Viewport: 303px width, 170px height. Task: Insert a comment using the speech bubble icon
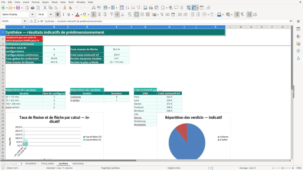click(x=176, y=8)
